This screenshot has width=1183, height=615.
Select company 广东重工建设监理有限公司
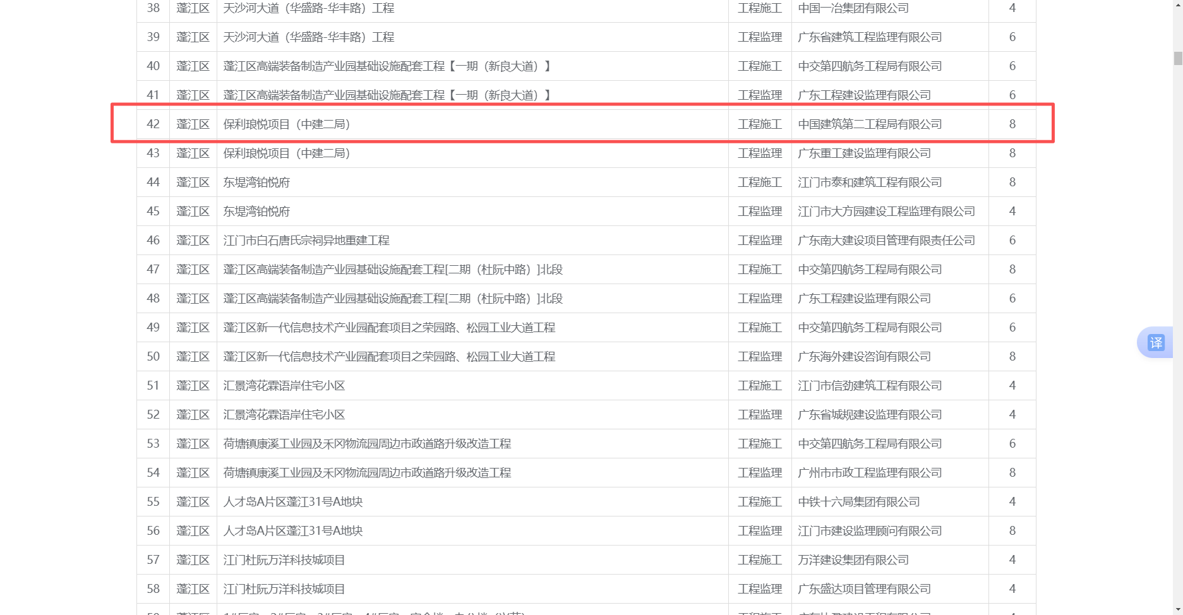pyautogui.click(x=865, y=153)
